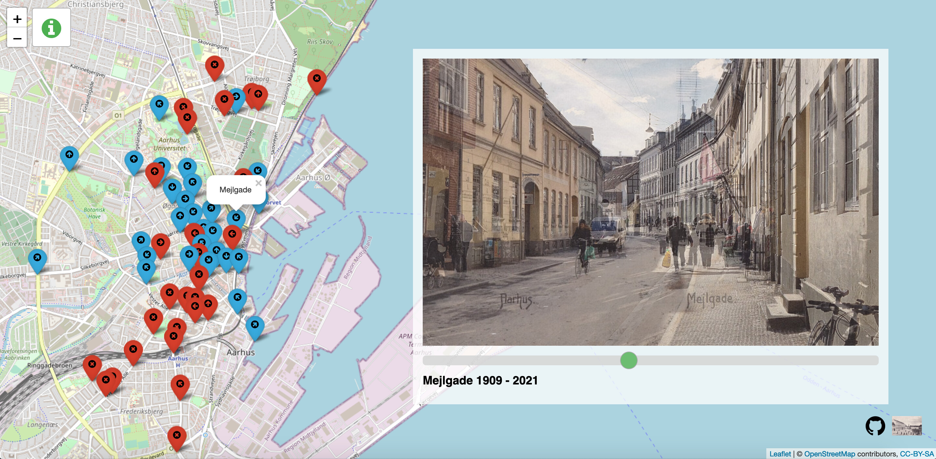Image resolution: width=936 pixels, height=459 pixels.
Task: Zoom out on the map
Action: click(17, 38)
